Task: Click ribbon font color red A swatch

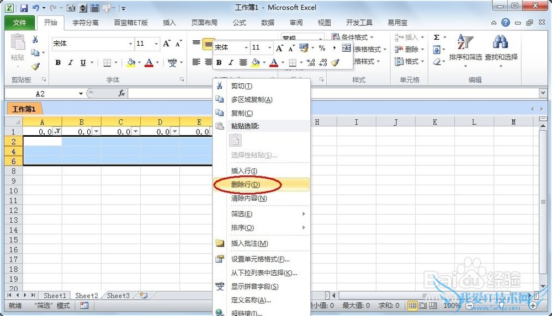Action: pyautogui.click(x=149, y=63)
